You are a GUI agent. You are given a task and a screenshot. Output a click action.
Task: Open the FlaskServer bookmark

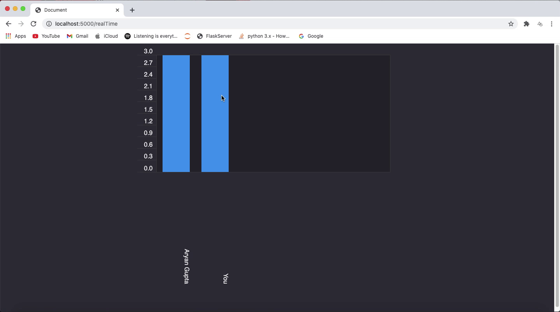(214, 36)
